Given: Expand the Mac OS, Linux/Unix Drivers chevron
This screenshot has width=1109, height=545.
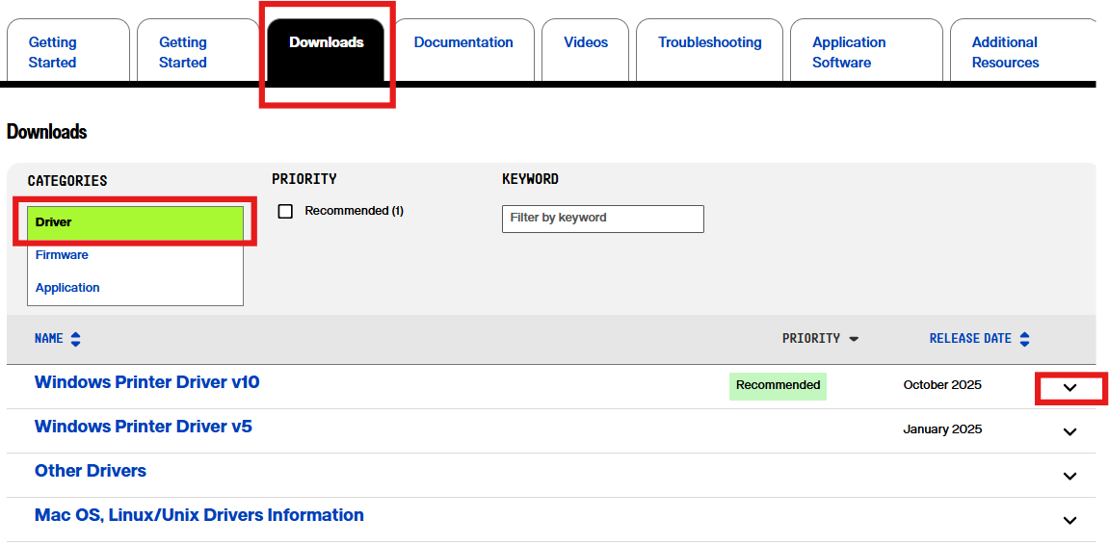Looking at the screenshot, I should click(1069, 520).
